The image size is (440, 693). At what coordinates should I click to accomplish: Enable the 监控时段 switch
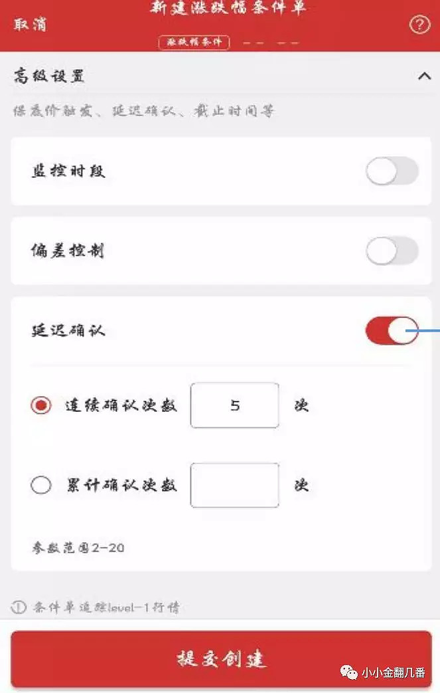(x=392, y=171)
